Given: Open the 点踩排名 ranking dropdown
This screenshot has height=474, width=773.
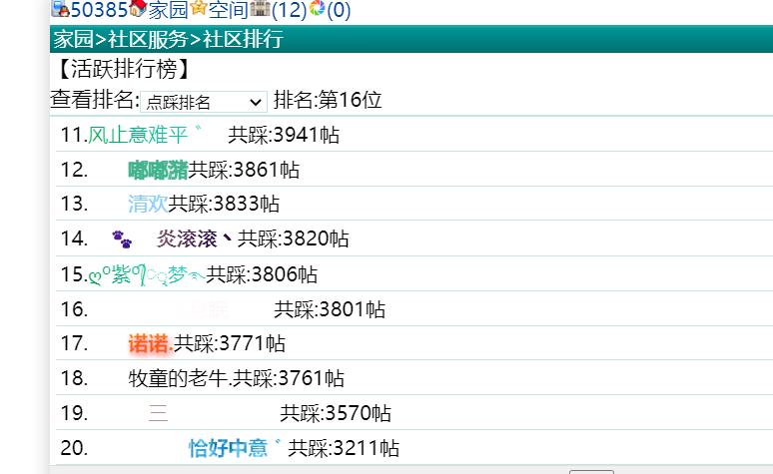Looking at the screenshot, I should (203, 102).
